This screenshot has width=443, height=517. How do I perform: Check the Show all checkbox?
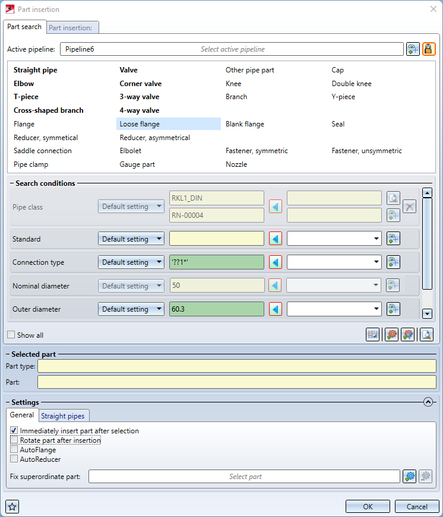11,335
